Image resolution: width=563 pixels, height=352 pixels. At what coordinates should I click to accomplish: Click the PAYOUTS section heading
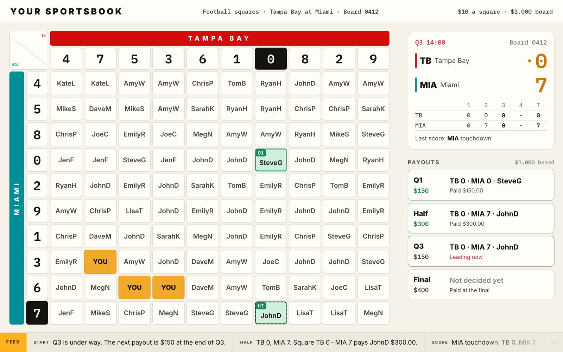(x=424, y=162)
